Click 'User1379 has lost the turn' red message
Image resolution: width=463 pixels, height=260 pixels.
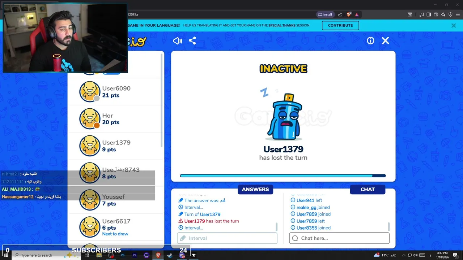click(209, 221)
